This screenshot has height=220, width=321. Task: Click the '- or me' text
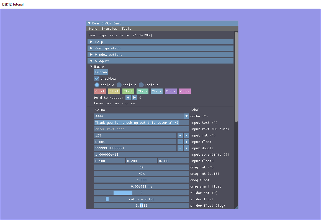pyautogui.click(x=128, y=103)
